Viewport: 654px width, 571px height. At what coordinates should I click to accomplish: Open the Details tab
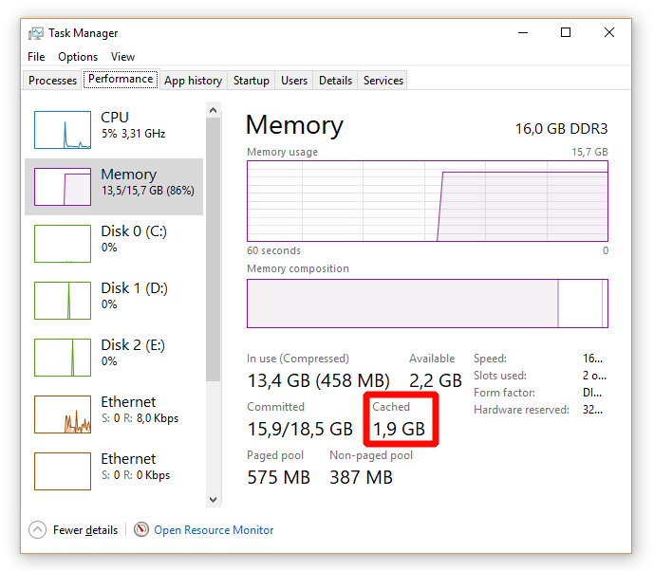(x=335, y=81)
